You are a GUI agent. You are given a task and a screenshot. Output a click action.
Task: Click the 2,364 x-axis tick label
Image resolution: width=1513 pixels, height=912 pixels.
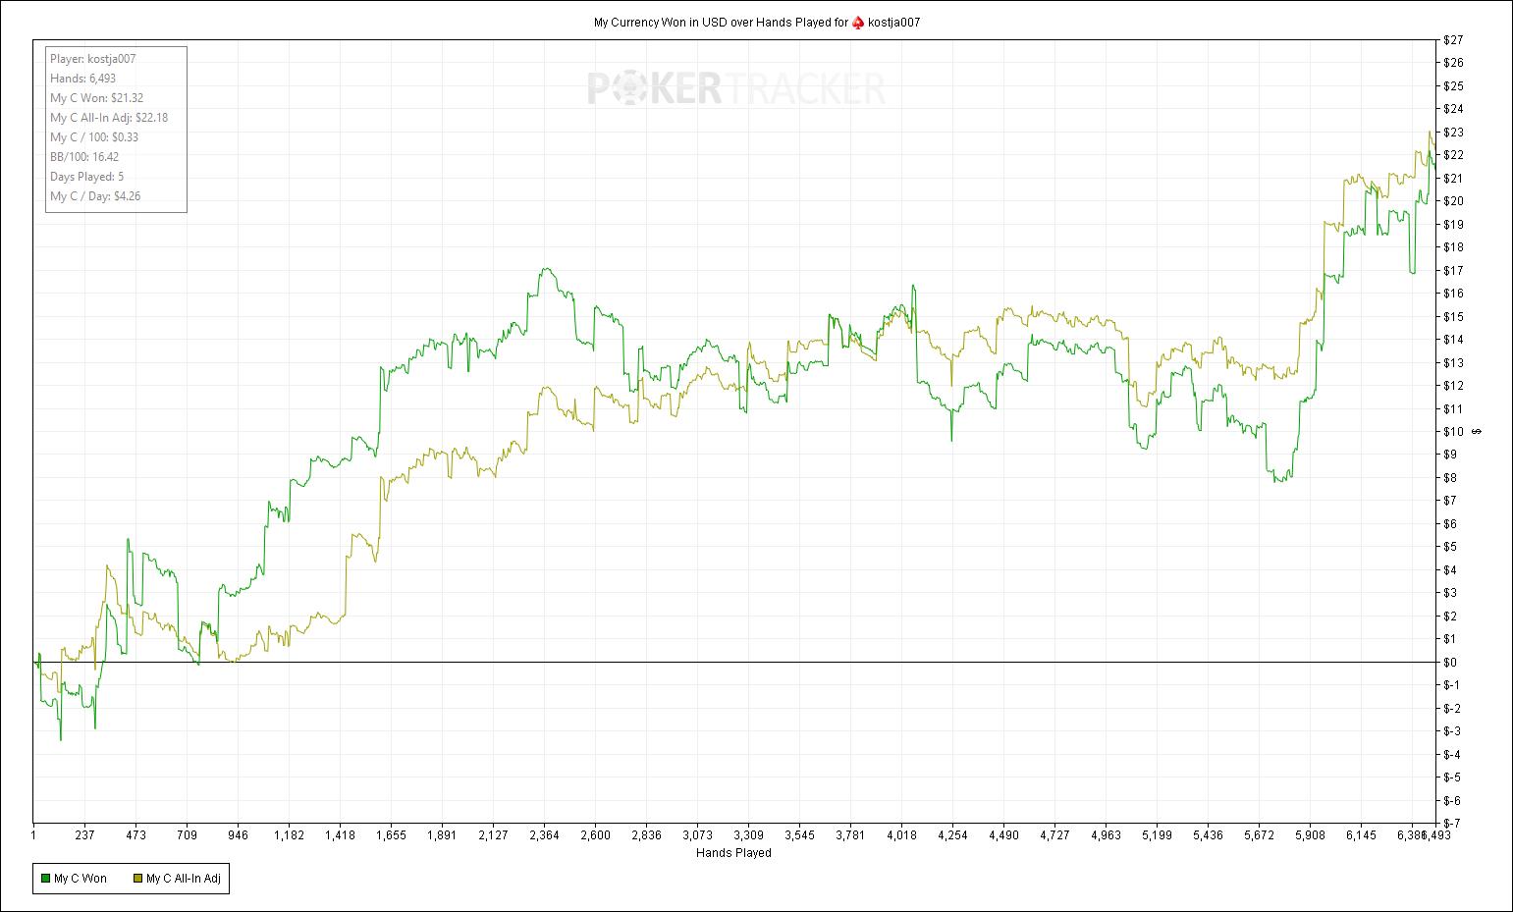544,835
